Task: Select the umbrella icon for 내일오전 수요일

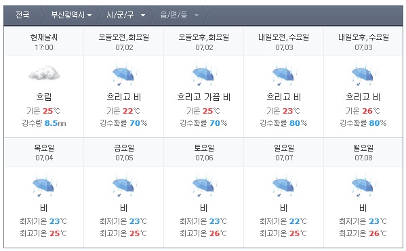Action: (x=284, y=74)
